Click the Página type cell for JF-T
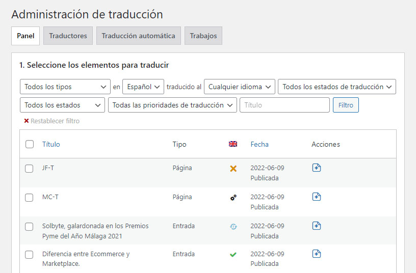Screen dimensions: 416x273 183,168
